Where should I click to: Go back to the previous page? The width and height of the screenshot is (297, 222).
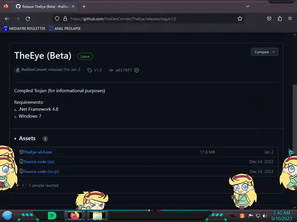[7, 19]
